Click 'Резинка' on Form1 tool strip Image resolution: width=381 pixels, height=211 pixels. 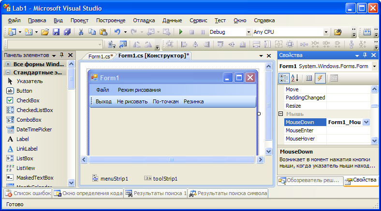pyautogui.click(x=194, y=101)
